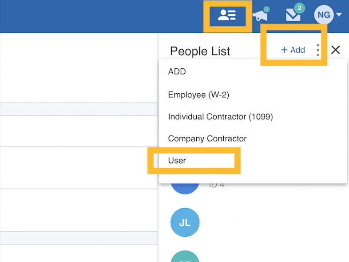Pick Company Contractor from the menu
Viewport: 349px width, 262px height.
[207, 139]
